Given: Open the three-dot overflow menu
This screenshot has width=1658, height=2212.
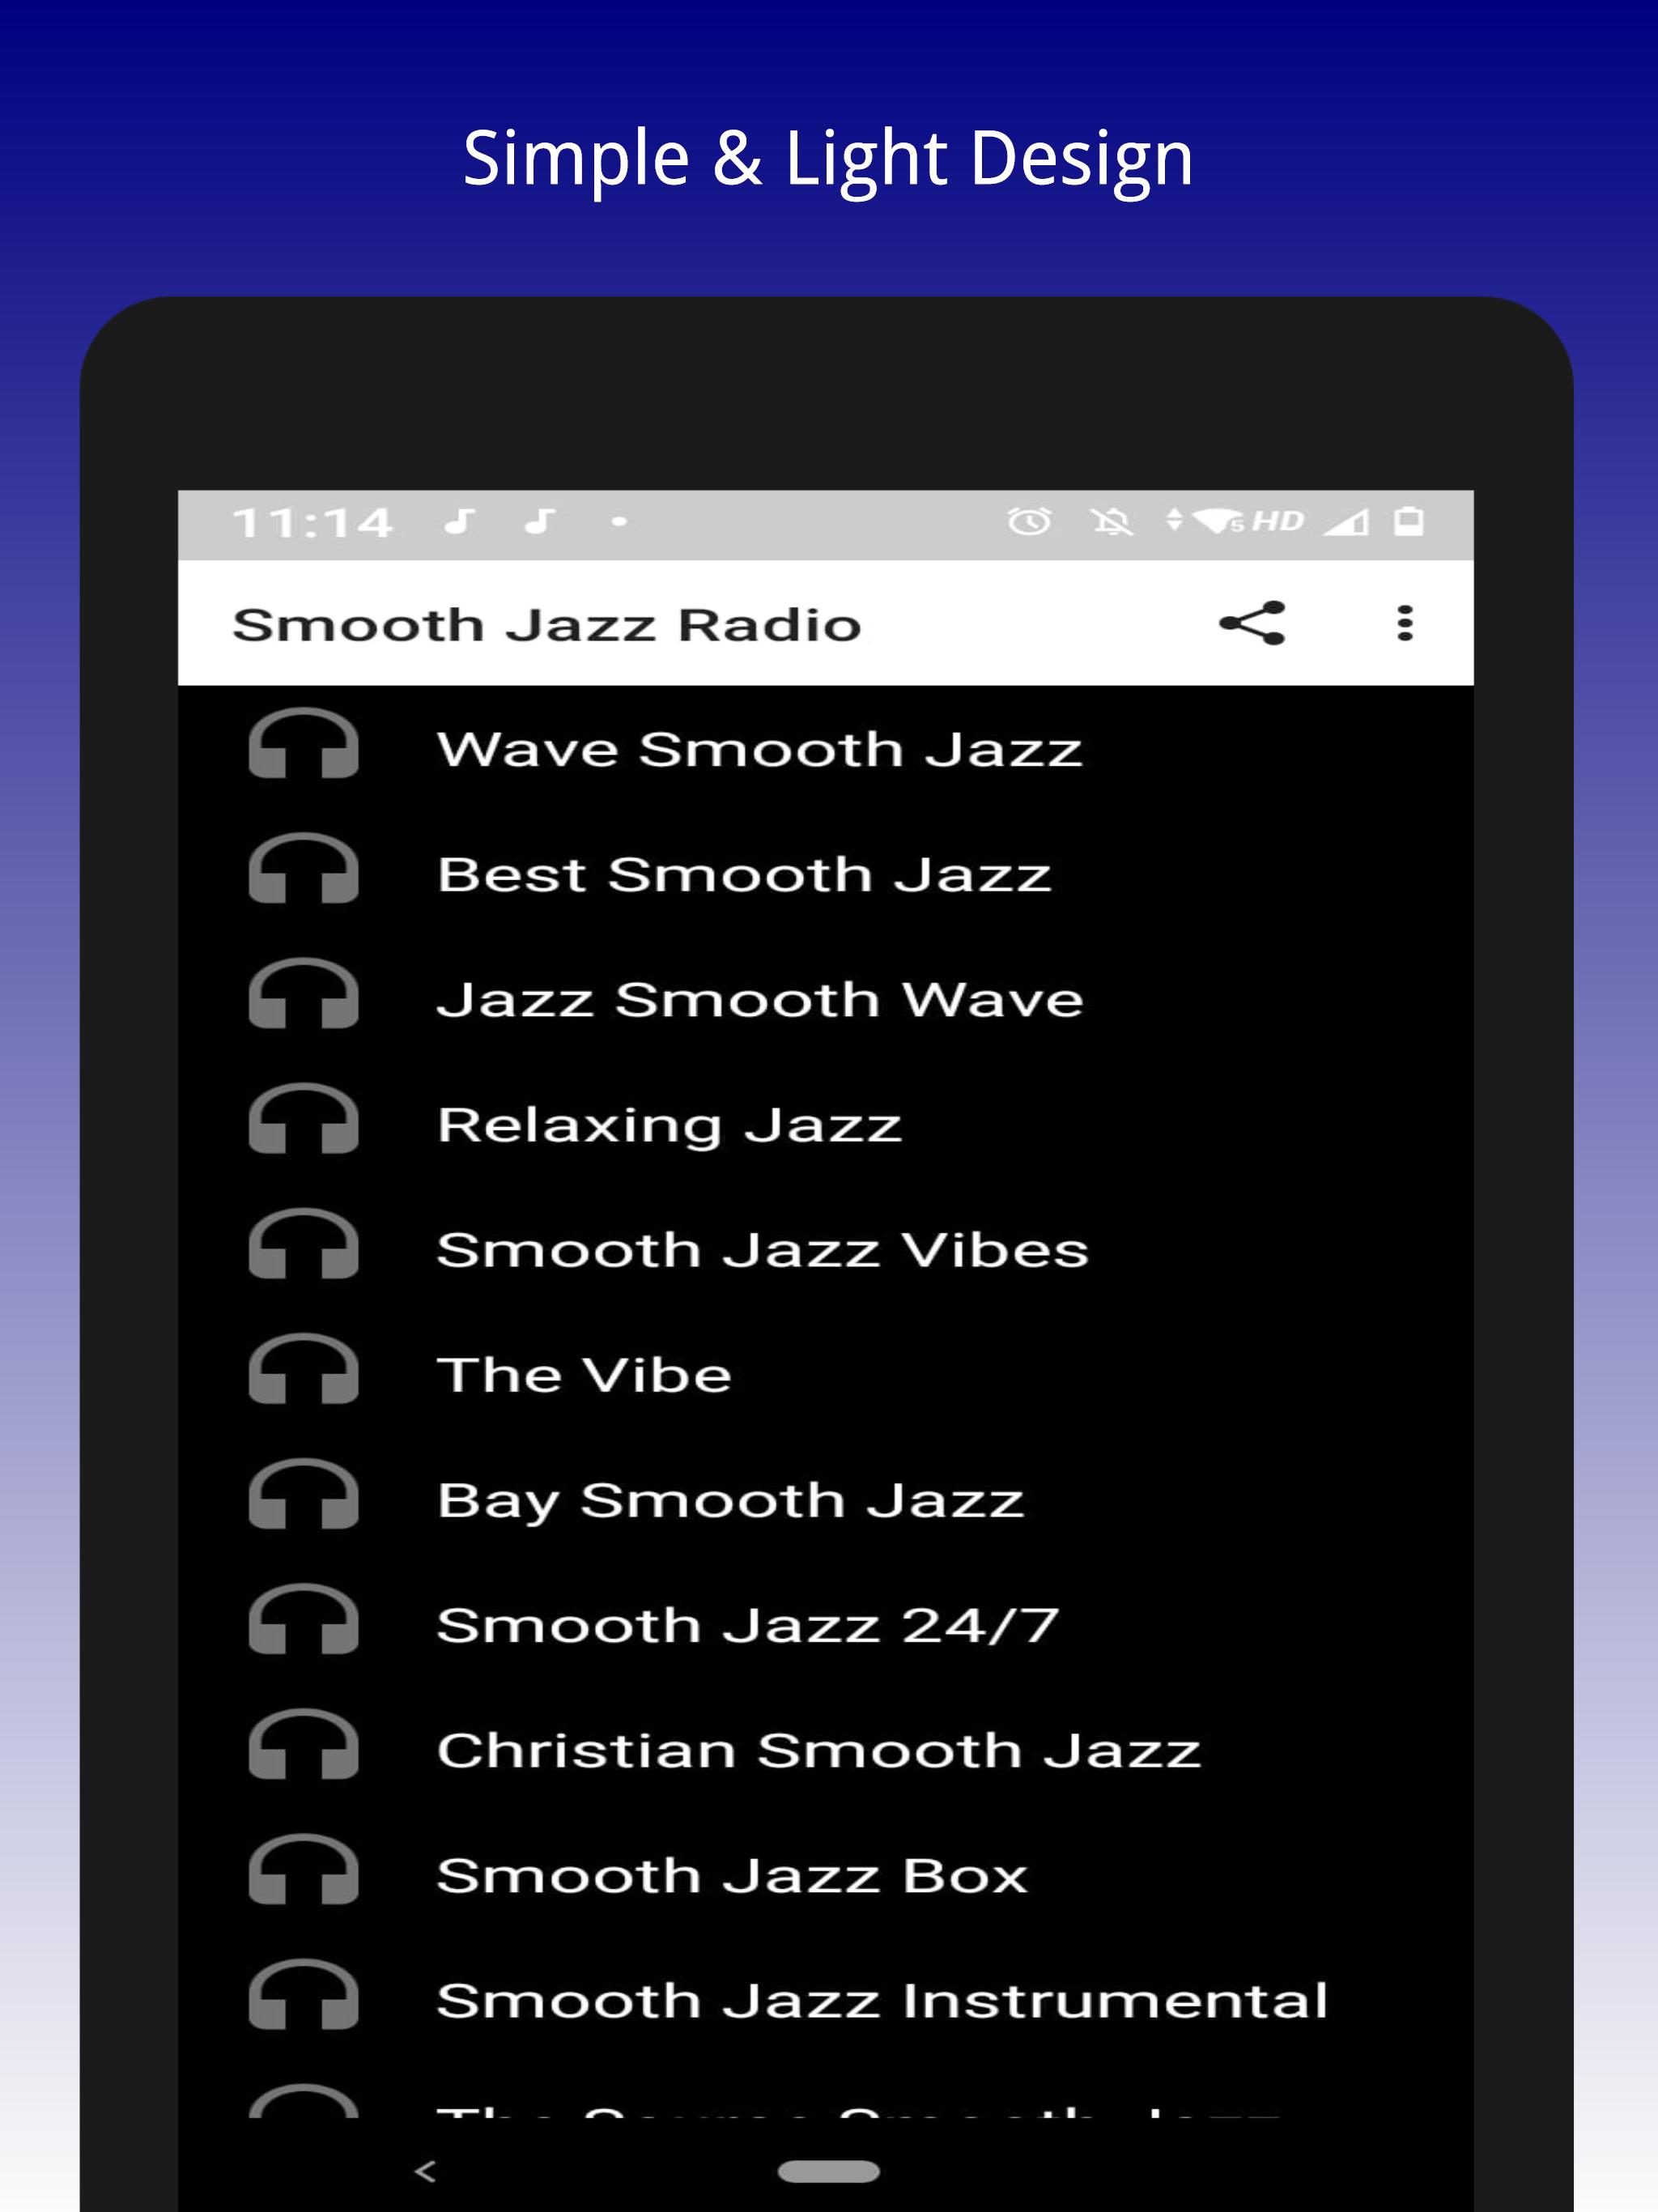Looking at the screenshot, I should click(x=1405, y=623).
